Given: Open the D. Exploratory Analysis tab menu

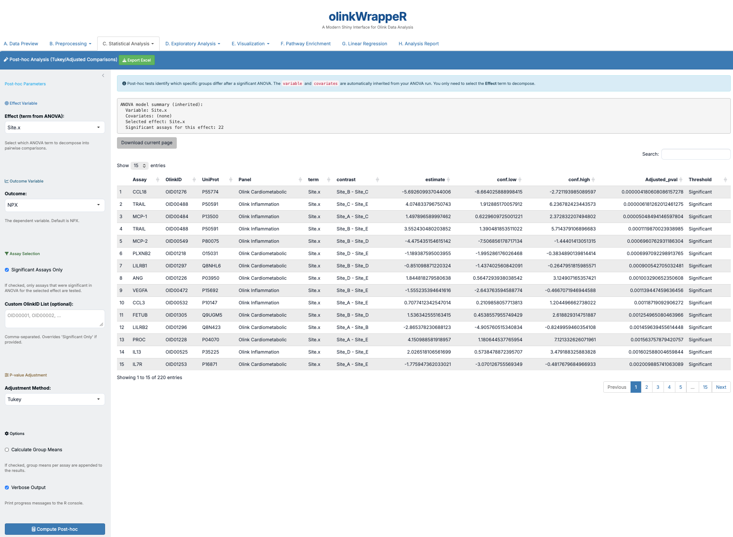Looking at the screenshot, I should click(193, 44).
